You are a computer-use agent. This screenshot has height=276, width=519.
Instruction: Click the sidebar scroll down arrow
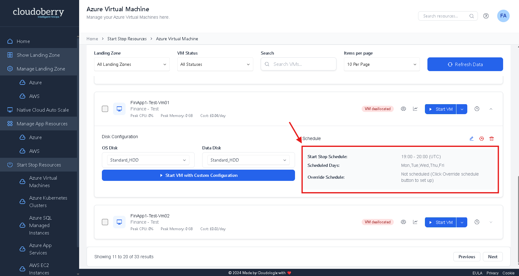(x=78, y=274)
